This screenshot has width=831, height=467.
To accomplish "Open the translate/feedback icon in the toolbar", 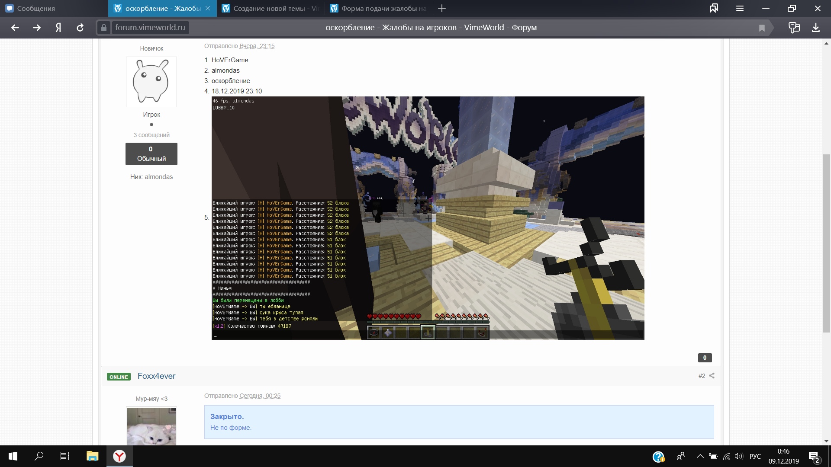I will 794,28.
